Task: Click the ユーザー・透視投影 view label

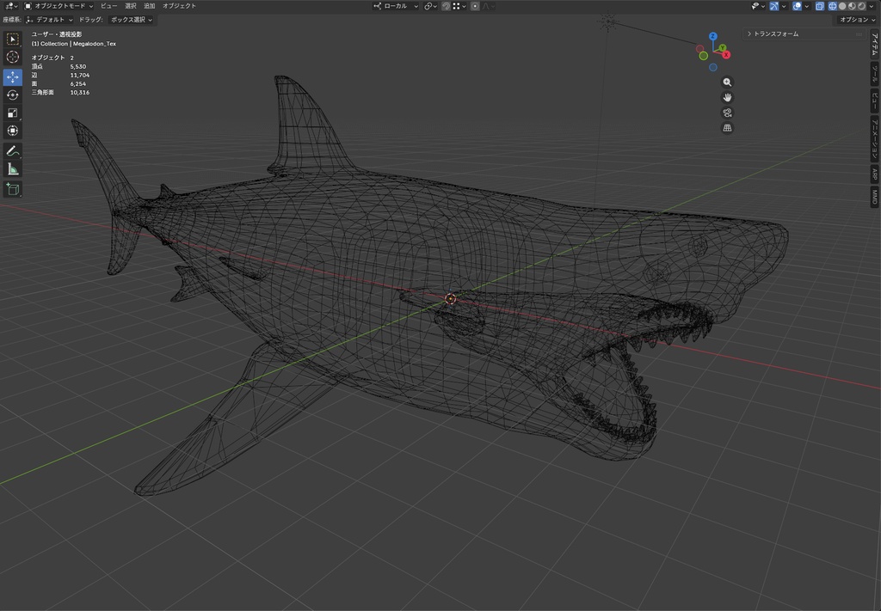Action: (x=56, y=34)
